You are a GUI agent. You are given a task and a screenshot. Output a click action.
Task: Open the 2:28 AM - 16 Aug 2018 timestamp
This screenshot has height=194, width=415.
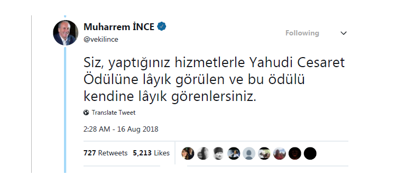point(121,129)
